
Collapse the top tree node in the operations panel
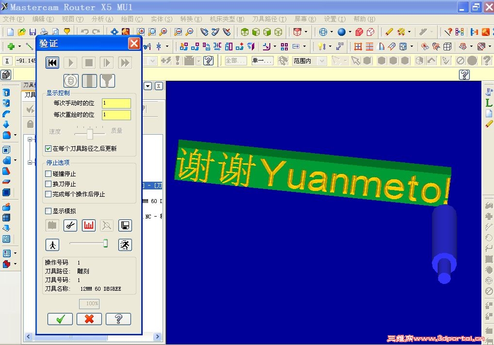coord(30,139)
